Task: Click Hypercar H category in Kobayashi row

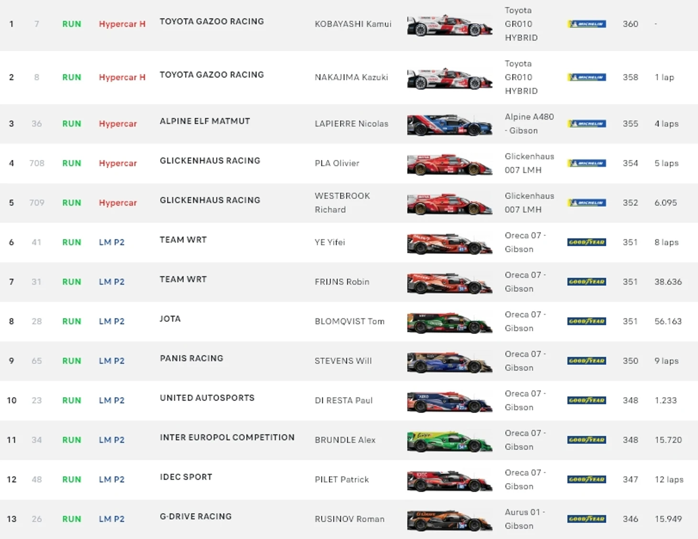Action: point(122,24)
